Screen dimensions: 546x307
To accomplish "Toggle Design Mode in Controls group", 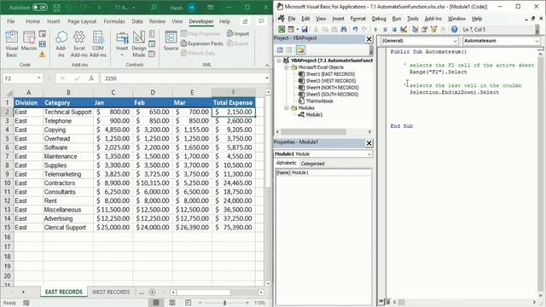I will (x=139, y=43).
